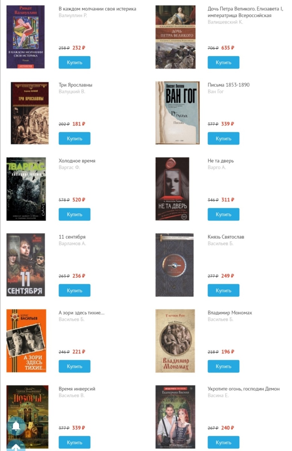Screen dimensions: 292x451
Task: Open the '11 сентября' cover thumbnail
Action: point(26,265)
